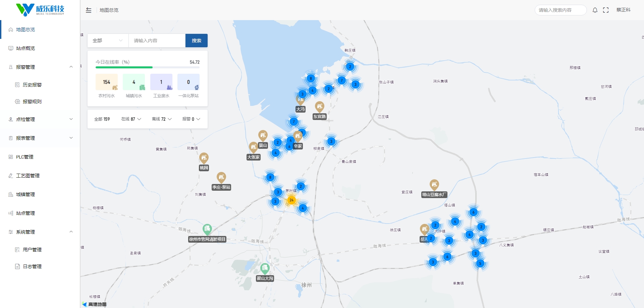Open notifications via the bell icon

(x=595, y=10)
